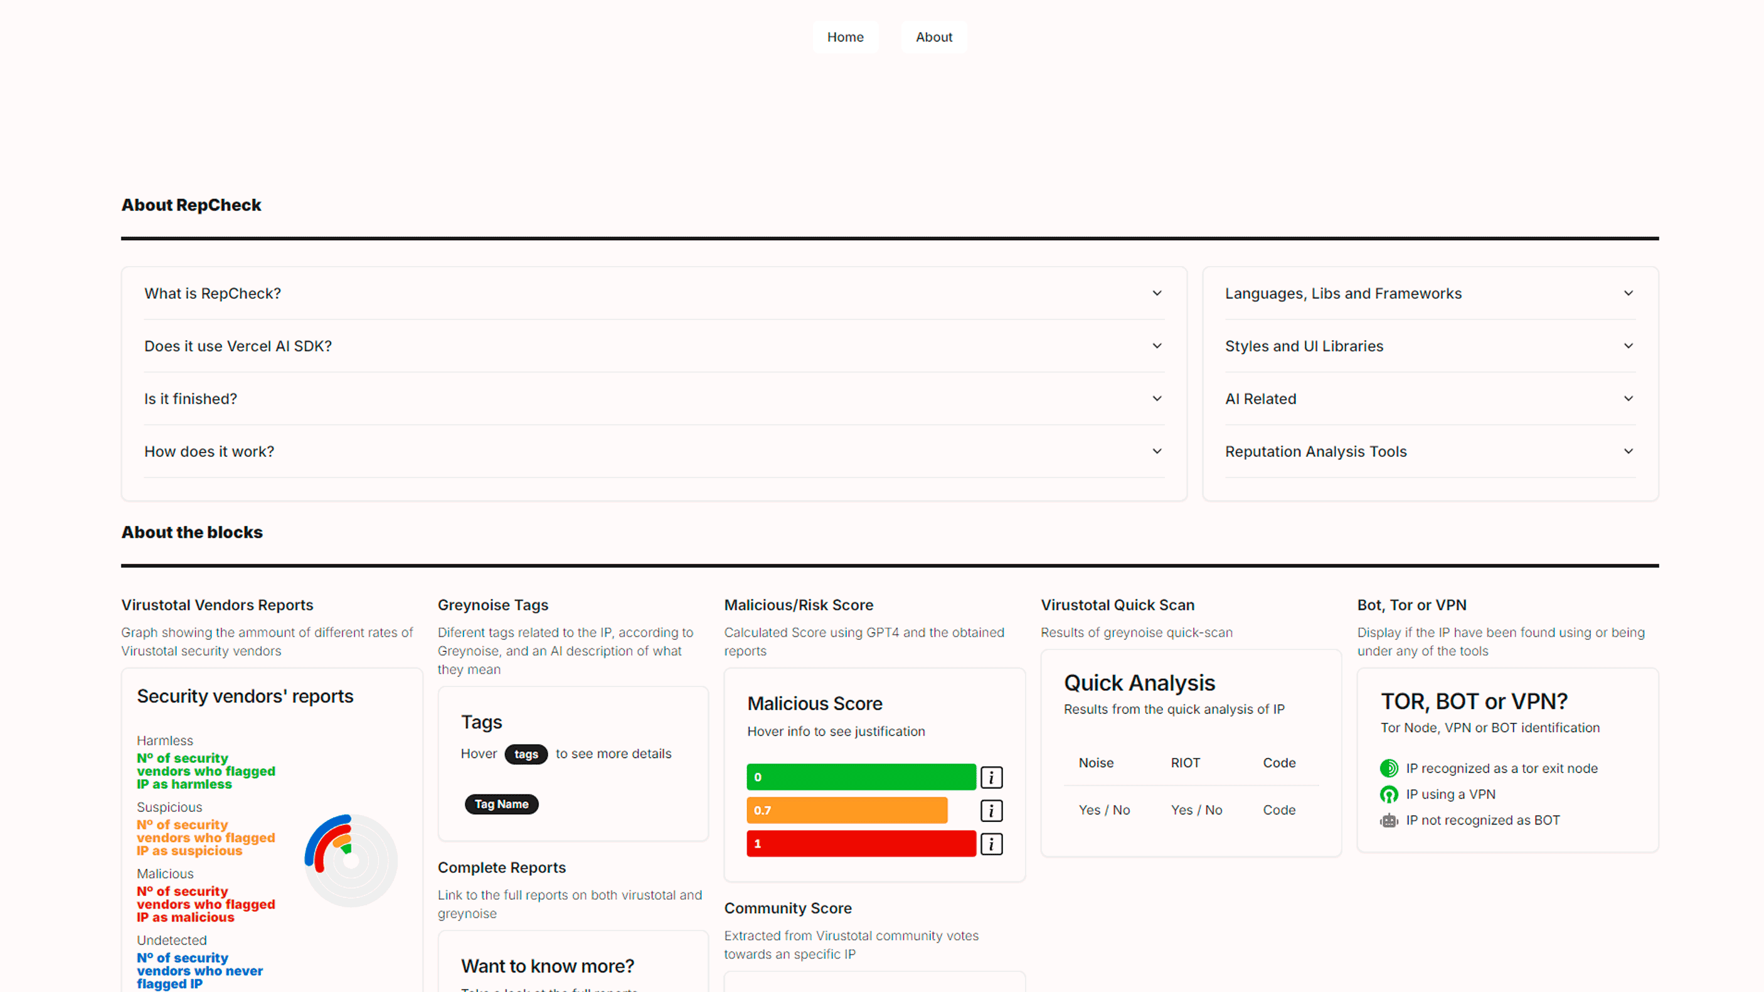Click the 'RIOT' column header
1764x992 pixels.
point(1184,762)
